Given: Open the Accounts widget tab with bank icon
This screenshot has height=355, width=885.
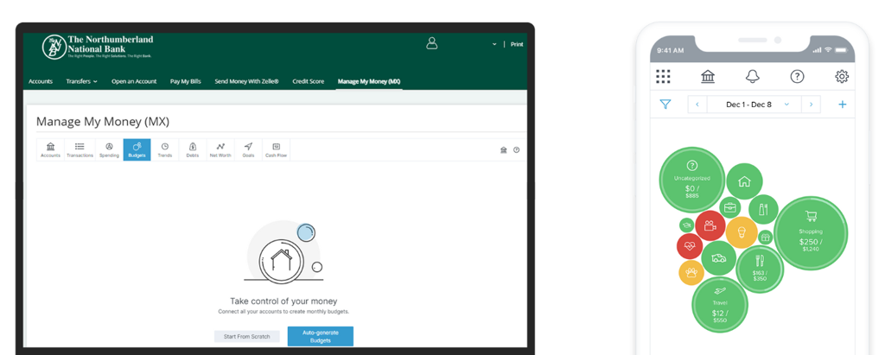Looking at the screenshot, I should 50,149.
